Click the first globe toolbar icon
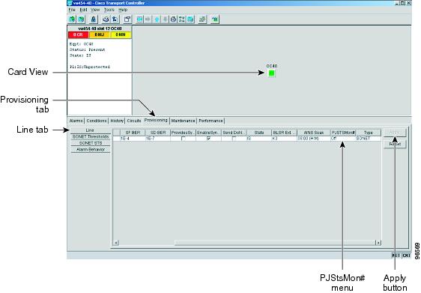 [x=72, y=19]
